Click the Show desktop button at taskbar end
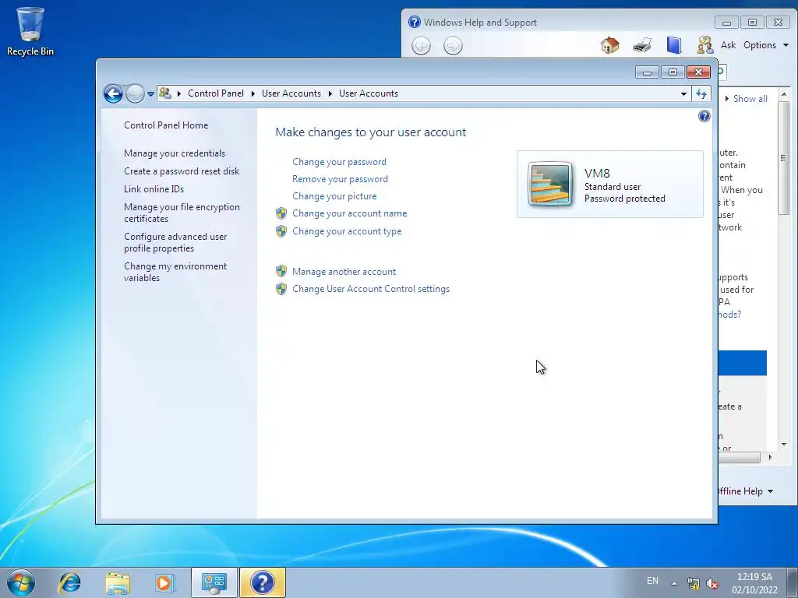 [x=793, y=582]
